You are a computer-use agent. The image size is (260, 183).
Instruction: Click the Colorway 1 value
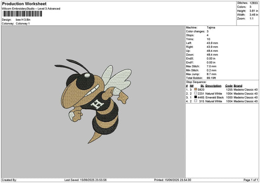pos(23,23)
